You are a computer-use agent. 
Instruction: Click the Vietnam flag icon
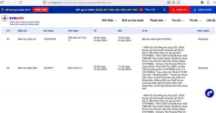pos(141,10)
